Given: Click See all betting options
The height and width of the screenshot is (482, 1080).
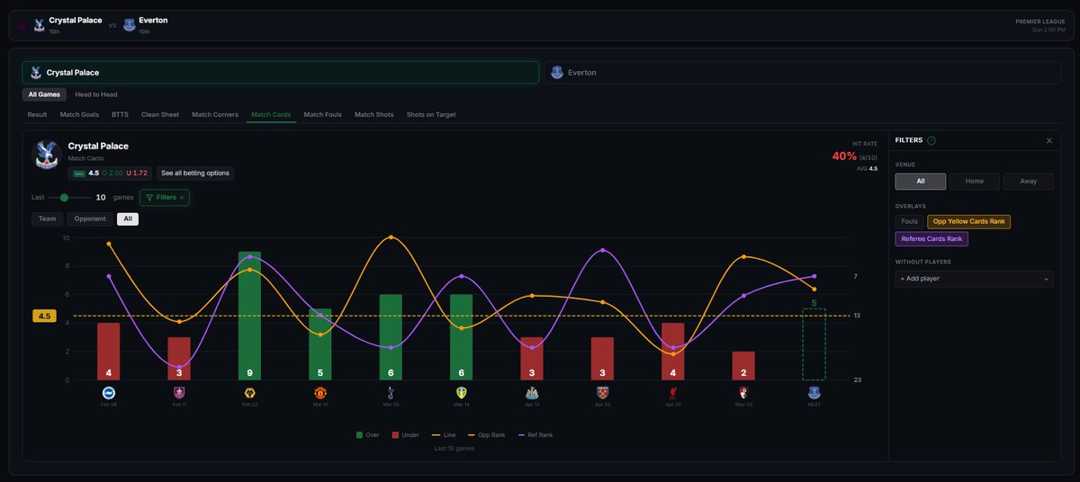Looking at the screenshot, I should click(195, 173).
